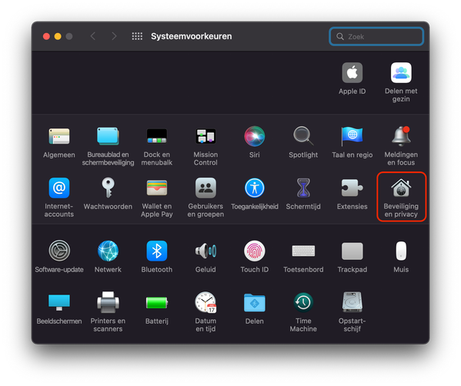This screenshot has width=461, height=386.
Task: Select the Algemeen preferences icon
Action: (59, 136)
